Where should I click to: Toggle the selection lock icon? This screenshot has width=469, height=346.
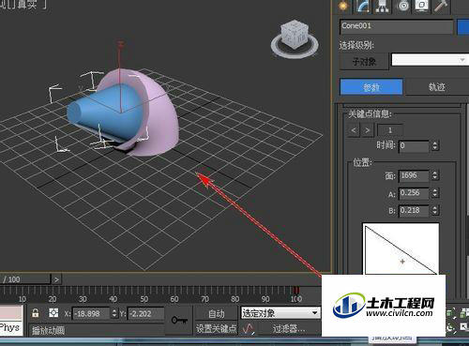click(36, 313)
